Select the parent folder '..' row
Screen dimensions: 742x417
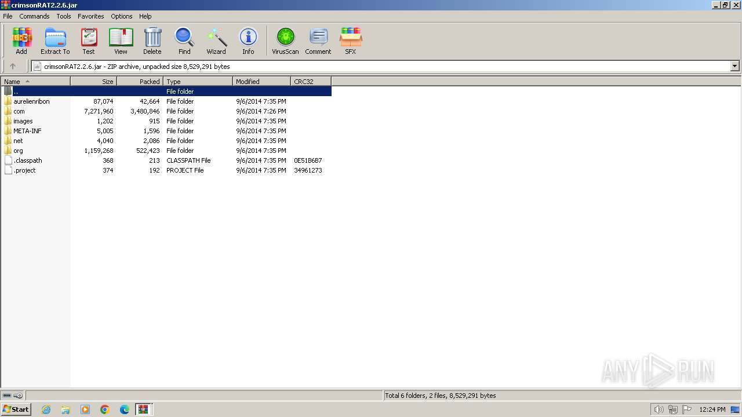[x=166, y=92]
